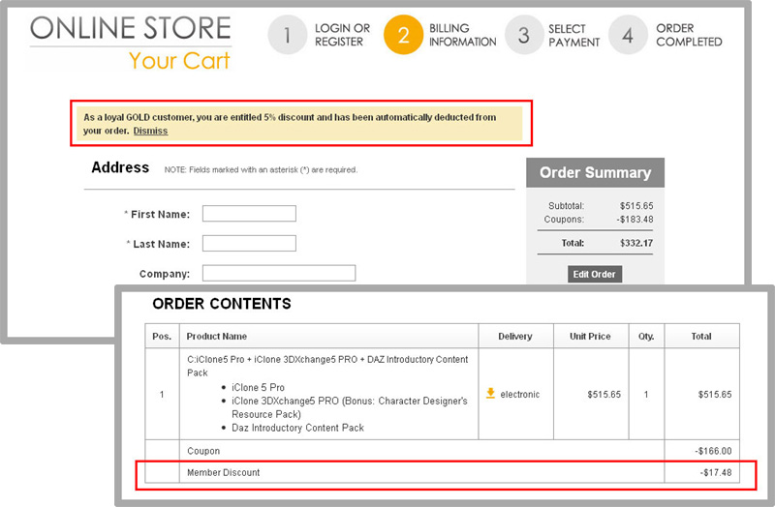
Task: Click the step 3 number circle
Action: (x=524, y=36)
